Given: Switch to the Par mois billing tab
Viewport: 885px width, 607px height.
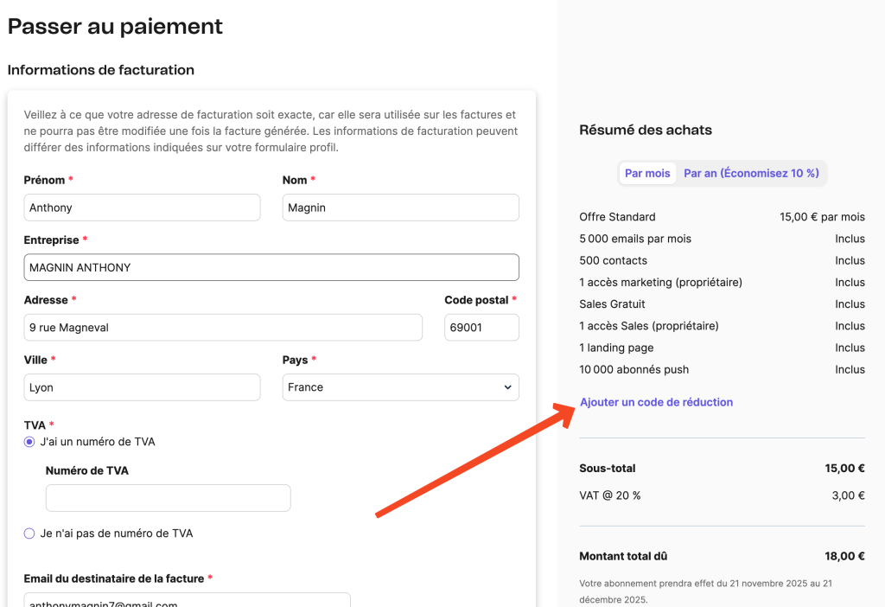Looking at the screenshot, I should [647, 173].
